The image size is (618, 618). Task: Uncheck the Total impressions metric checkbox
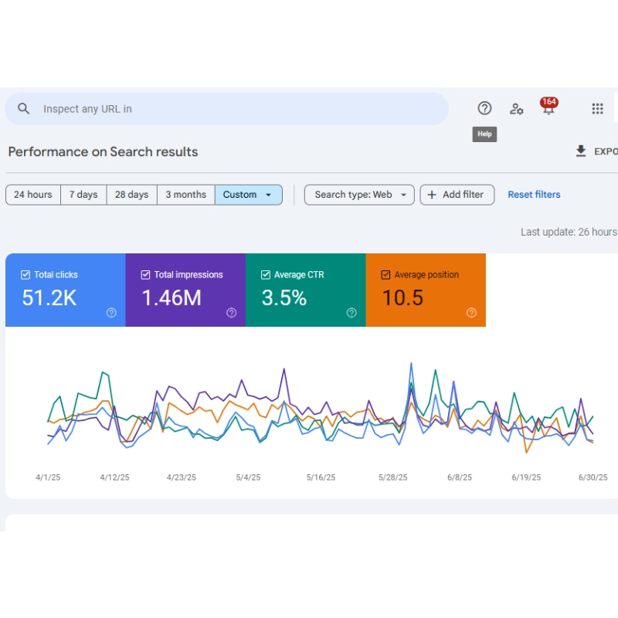144,274
